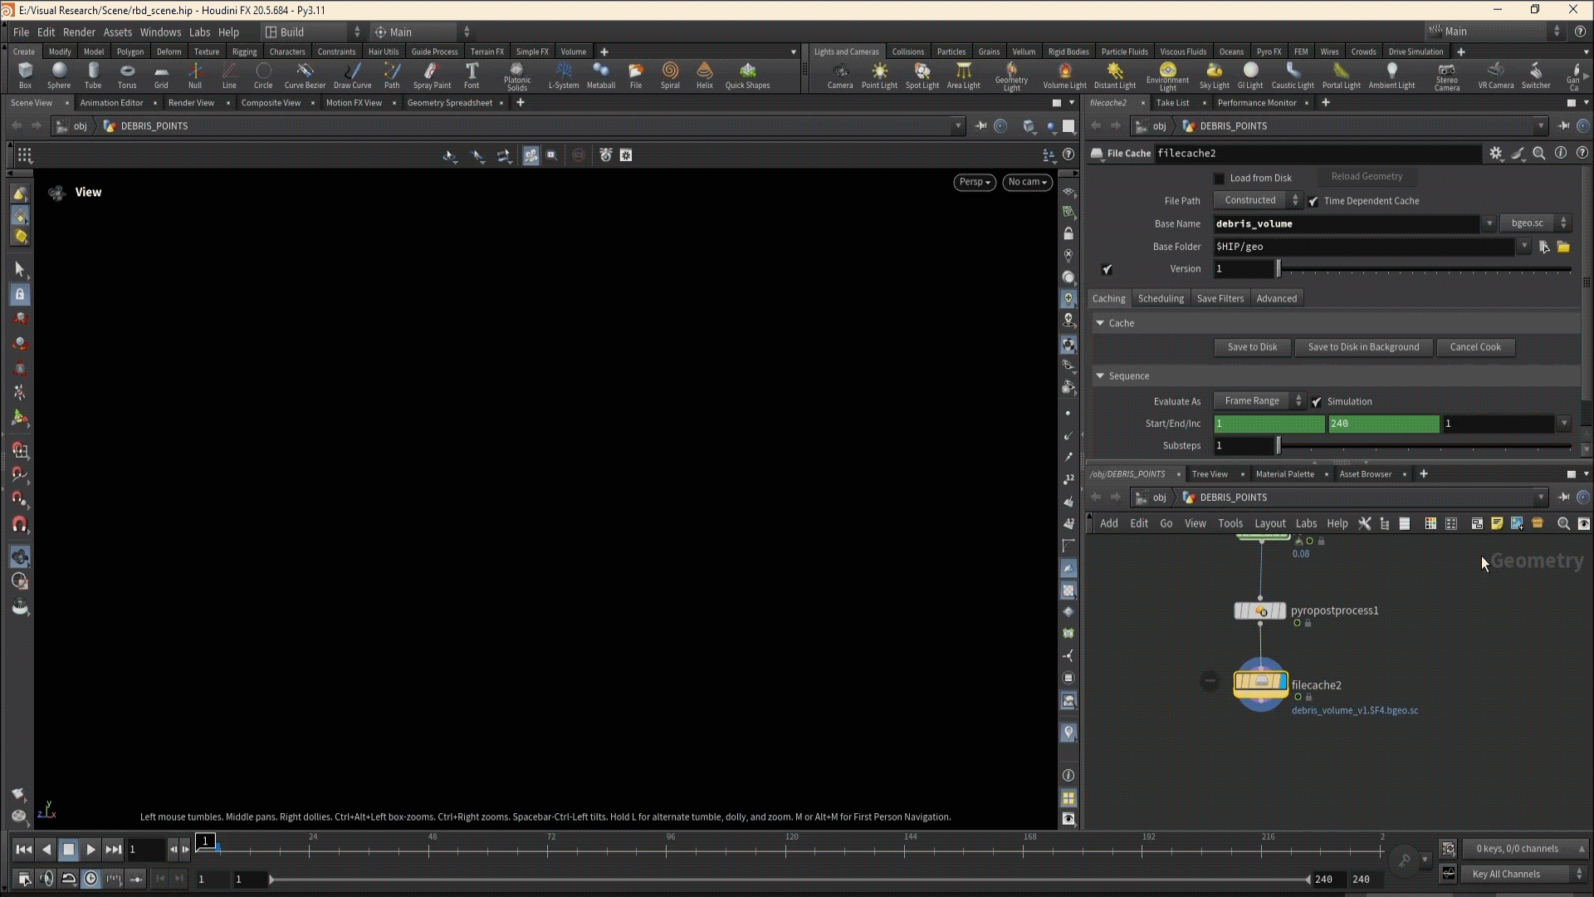Click Save to Disk button

1252,347
